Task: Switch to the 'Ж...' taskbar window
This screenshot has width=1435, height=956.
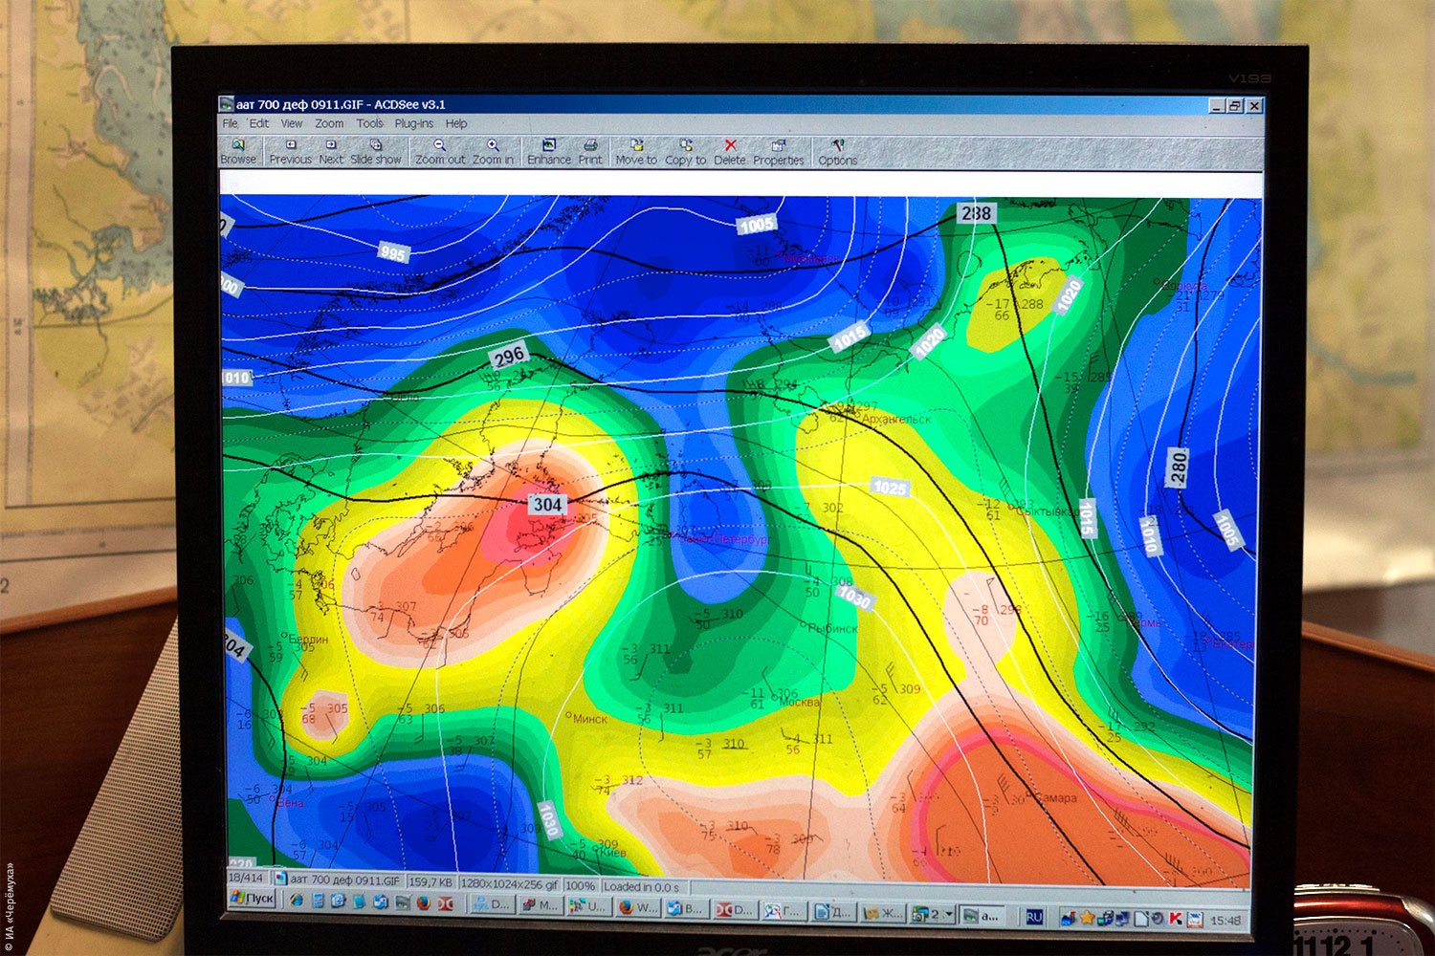Action: (883, 913)
